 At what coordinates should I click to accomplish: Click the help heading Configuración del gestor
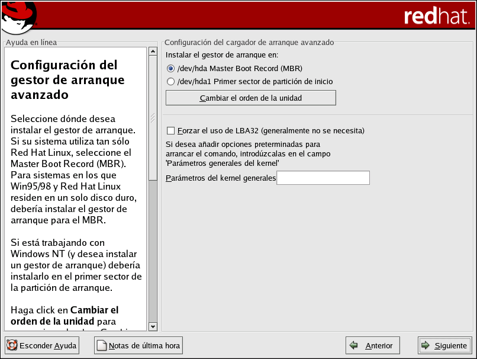coord(64,79)
